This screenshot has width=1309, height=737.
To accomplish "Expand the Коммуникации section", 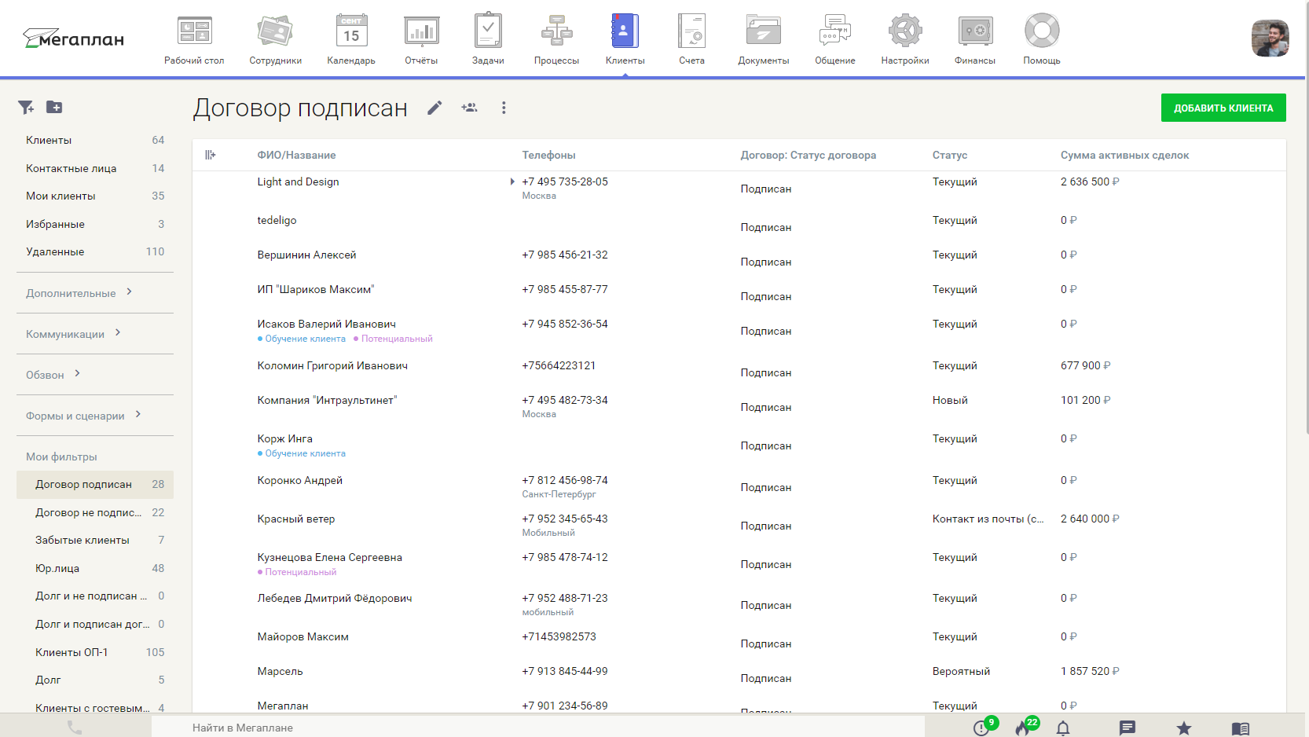I will pos(73,334).
